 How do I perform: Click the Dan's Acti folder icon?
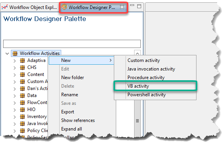pos(22,88)
